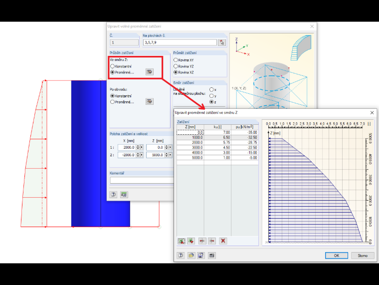Click the kz cell with value '5.75'
This screenshot has height=285, width=379.
217,143
